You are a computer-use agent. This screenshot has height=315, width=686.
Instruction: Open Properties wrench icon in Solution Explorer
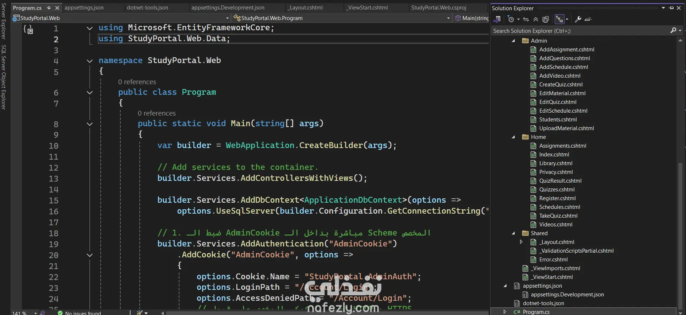(578, 19)
